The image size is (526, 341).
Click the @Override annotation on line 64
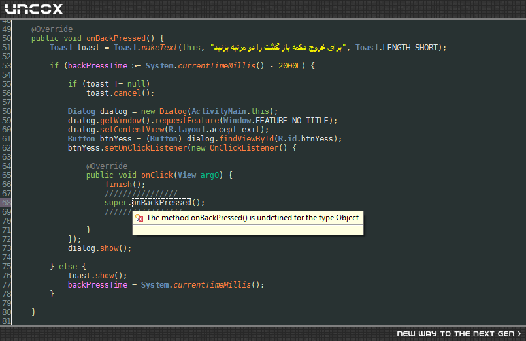107,166
